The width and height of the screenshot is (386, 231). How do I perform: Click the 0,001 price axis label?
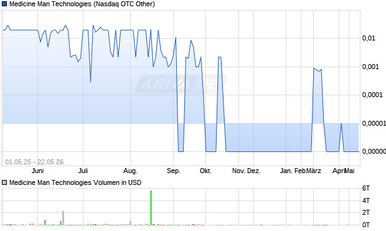(x=370, y=67)
